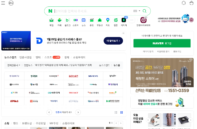Open the 네이버 인증서 간편 로그인 banner
The height and width of the screenshot is (129, 197).
(162, 102)
